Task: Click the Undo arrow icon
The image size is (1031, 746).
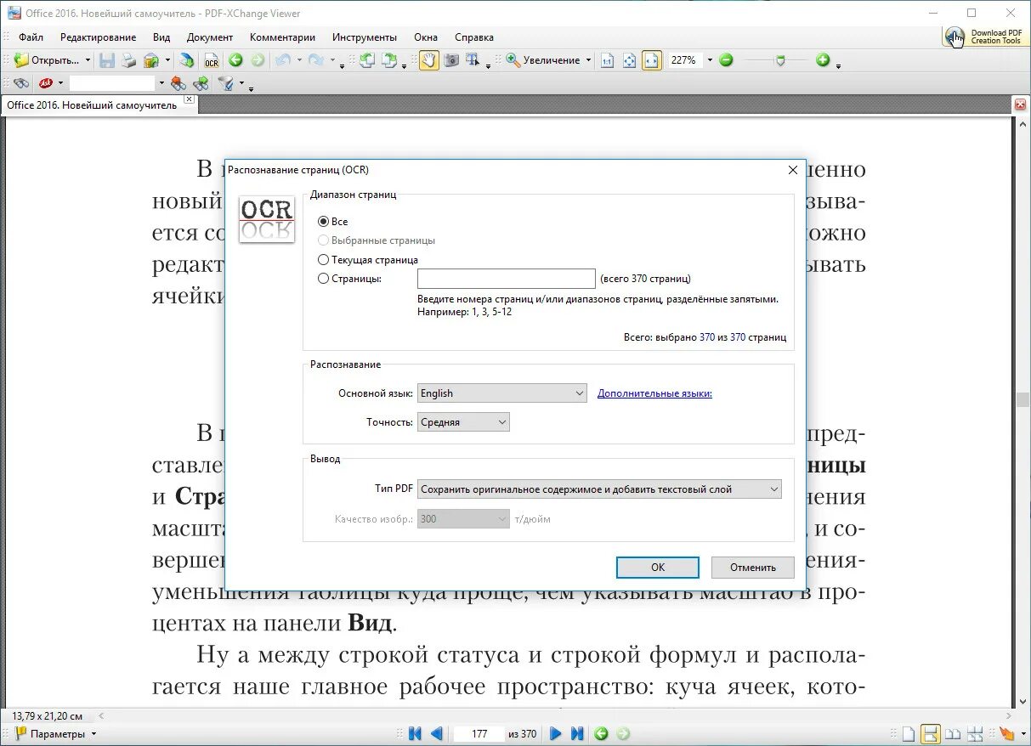Action: tap(283, 60)
